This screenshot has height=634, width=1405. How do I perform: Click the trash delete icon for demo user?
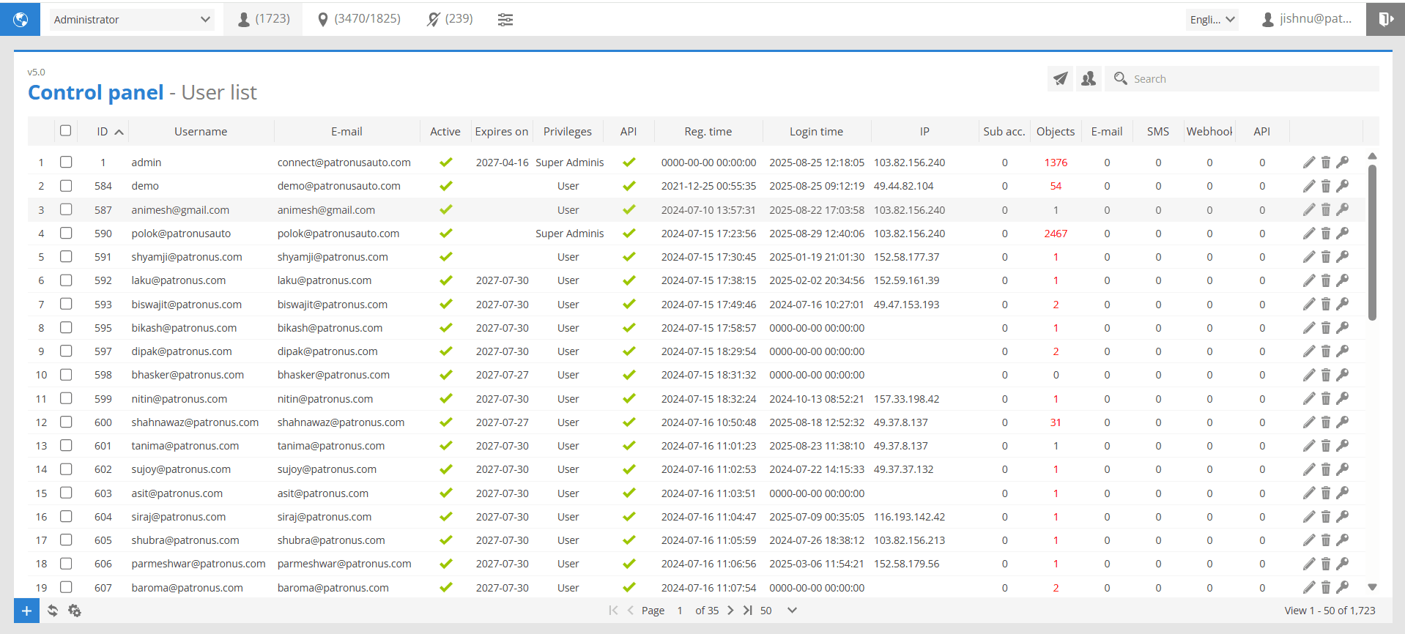[x=1325, y=186]
